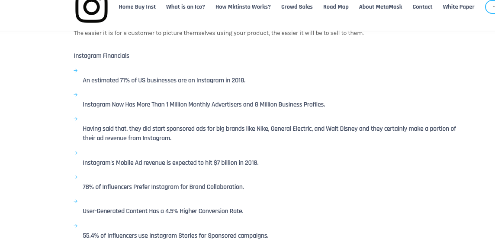Image resolution: width=495 pixels, height=242 pixels.
Task: Open the White Paper link
Action: (x=458, y=7)
